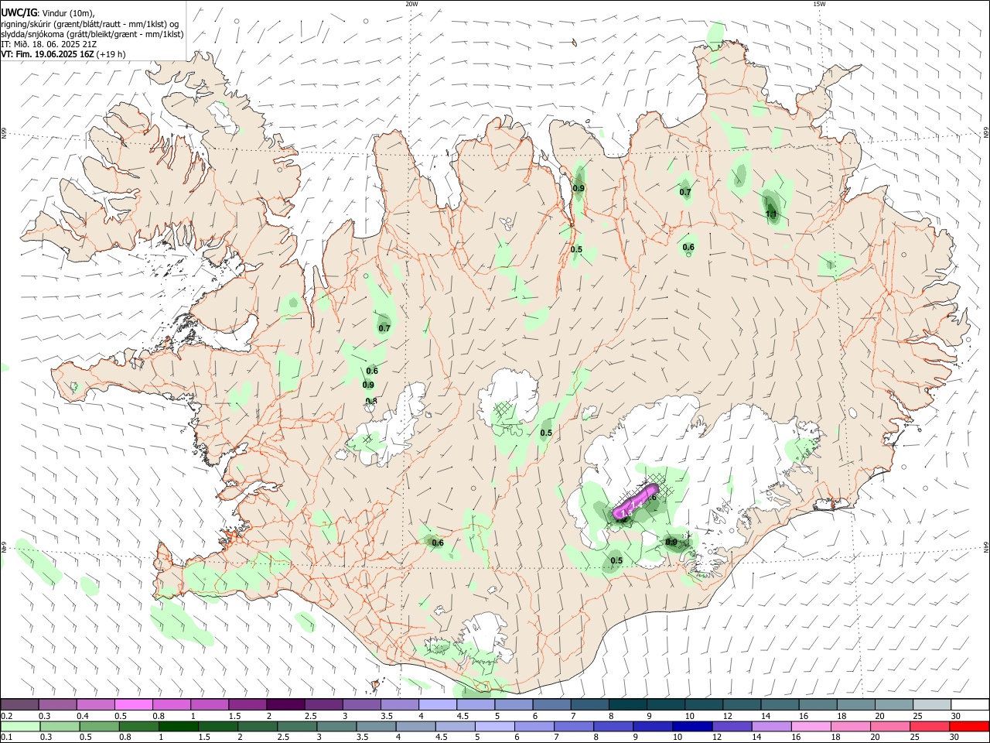This screenshot has width=990, height=743.
Task: Pick the navy blue 10 swatch, lower legend
Action: tap(691, 727)
